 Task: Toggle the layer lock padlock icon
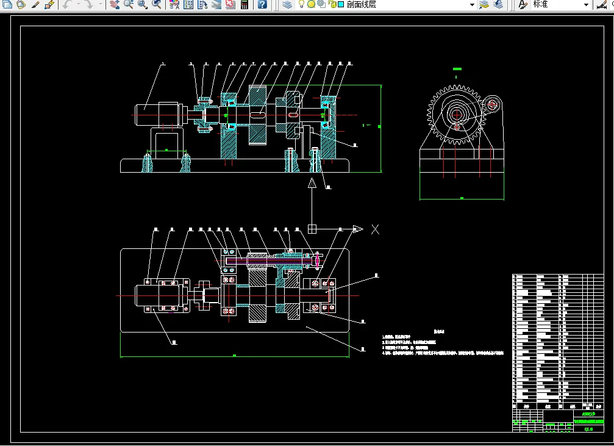click(x=331, y=4)
